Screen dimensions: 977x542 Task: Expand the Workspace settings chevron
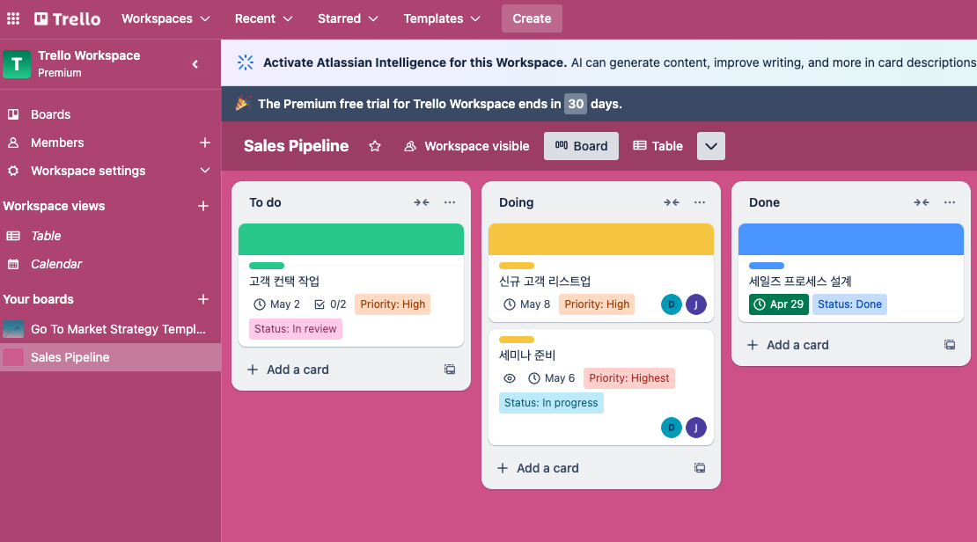[x=204, y=171]
